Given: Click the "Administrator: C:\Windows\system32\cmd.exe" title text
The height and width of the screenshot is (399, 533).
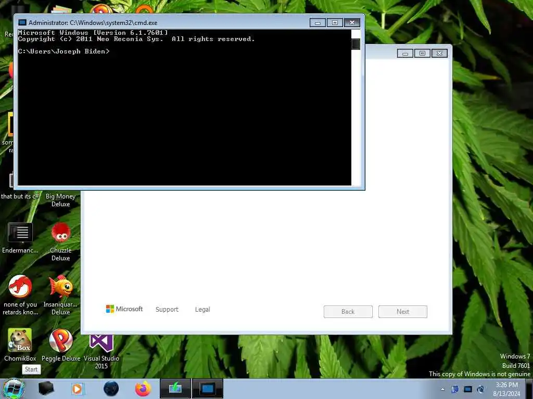Looking at the screenshot, I should click(93, 23).
